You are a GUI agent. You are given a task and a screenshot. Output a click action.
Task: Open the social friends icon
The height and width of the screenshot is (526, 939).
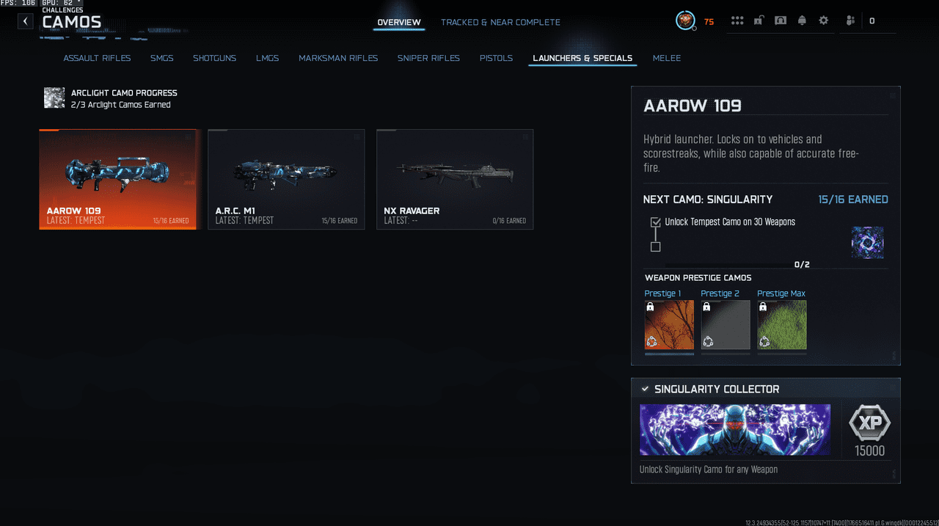[850, 21]
